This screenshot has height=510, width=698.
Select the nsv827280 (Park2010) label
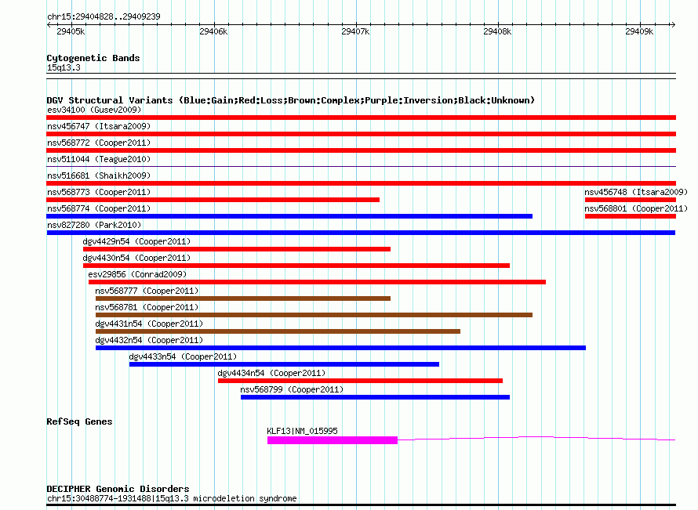[94, 225]
